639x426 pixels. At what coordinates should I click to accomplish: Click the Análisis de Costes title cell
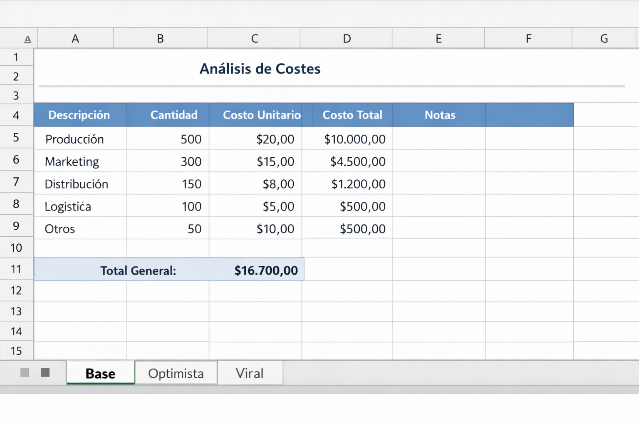[260, 69]
